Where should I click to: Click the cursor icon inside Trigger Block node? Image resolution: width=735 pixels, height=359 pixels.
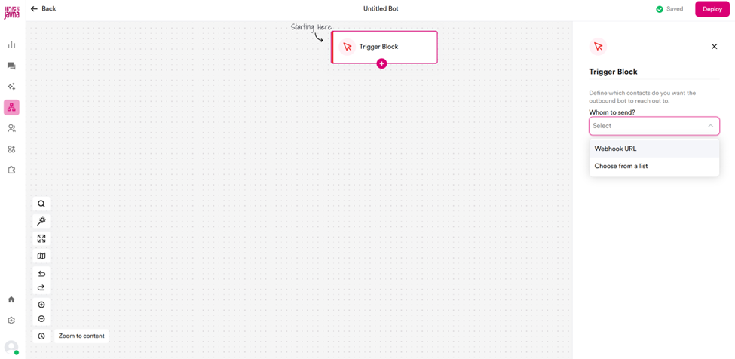point(348,47)
